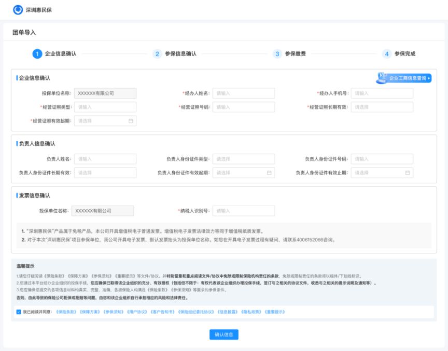Select 参保信息确认 step label
The width and height of the screenshot is (448, 351).
(180, 54)
